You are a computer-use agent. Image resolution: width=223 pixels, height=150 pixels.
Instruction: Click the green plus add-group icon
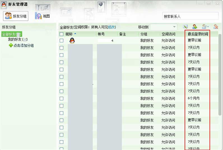[11, 45]
